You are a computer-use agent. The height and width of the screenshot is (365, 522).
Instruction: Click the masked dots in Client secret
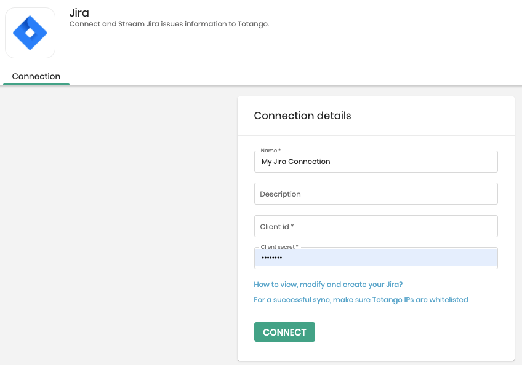click(271, 257)
